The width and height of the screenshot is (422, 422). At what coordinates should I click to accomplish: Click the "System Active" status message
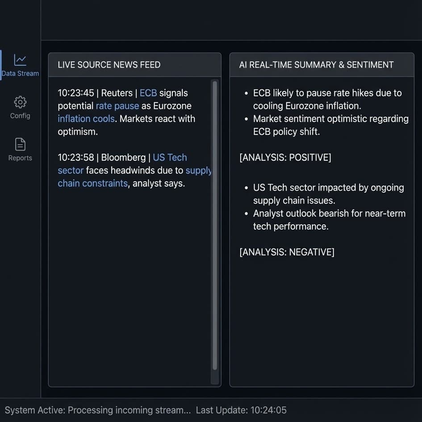click(97, 410)
